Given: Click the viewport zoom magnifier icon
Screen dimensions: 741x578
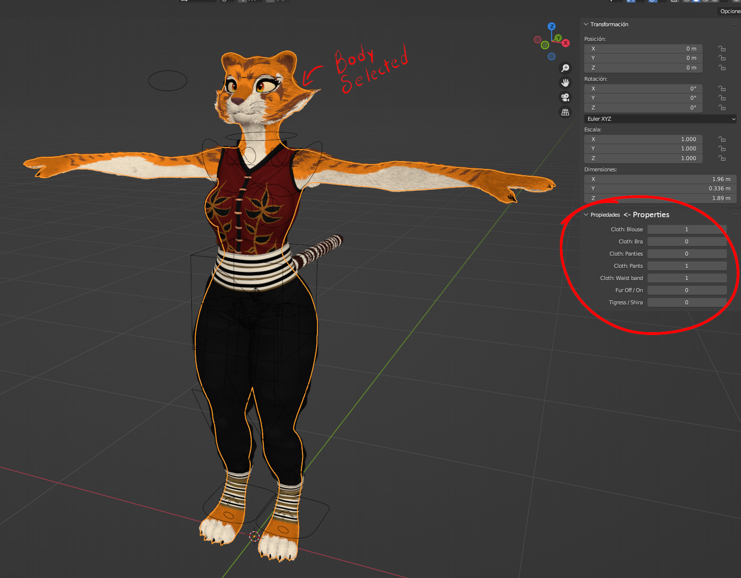Looking at the screenshot, I should point(565,68).
